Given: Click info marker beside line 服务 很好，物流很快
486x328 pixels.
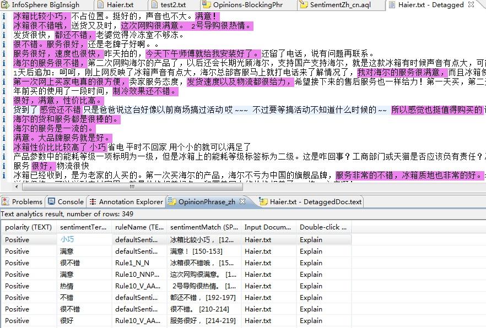Looking at the screenshot, I should point(3,166).
